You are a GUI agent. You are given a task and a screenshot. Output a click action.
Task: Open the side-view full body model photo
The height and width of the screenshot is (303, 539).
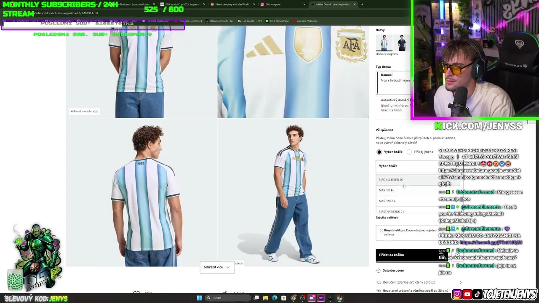[293, 194]
